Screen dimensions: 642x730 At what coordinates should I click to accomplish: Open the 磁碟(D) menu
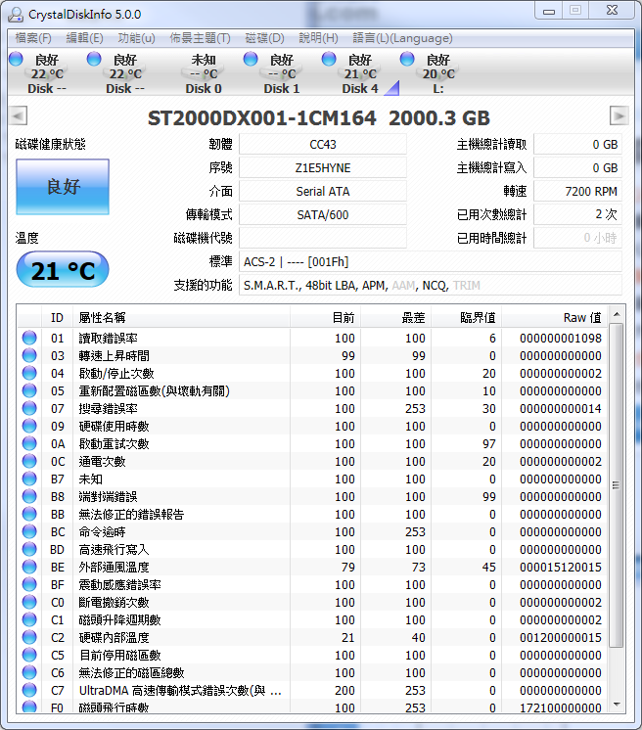[264, 38]
